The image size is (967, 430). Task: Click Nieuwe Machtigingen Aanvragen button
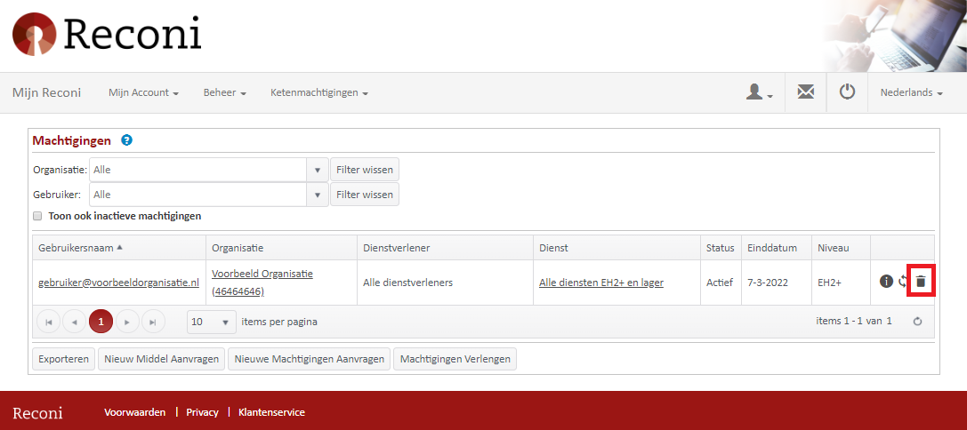tap(309, 359)
